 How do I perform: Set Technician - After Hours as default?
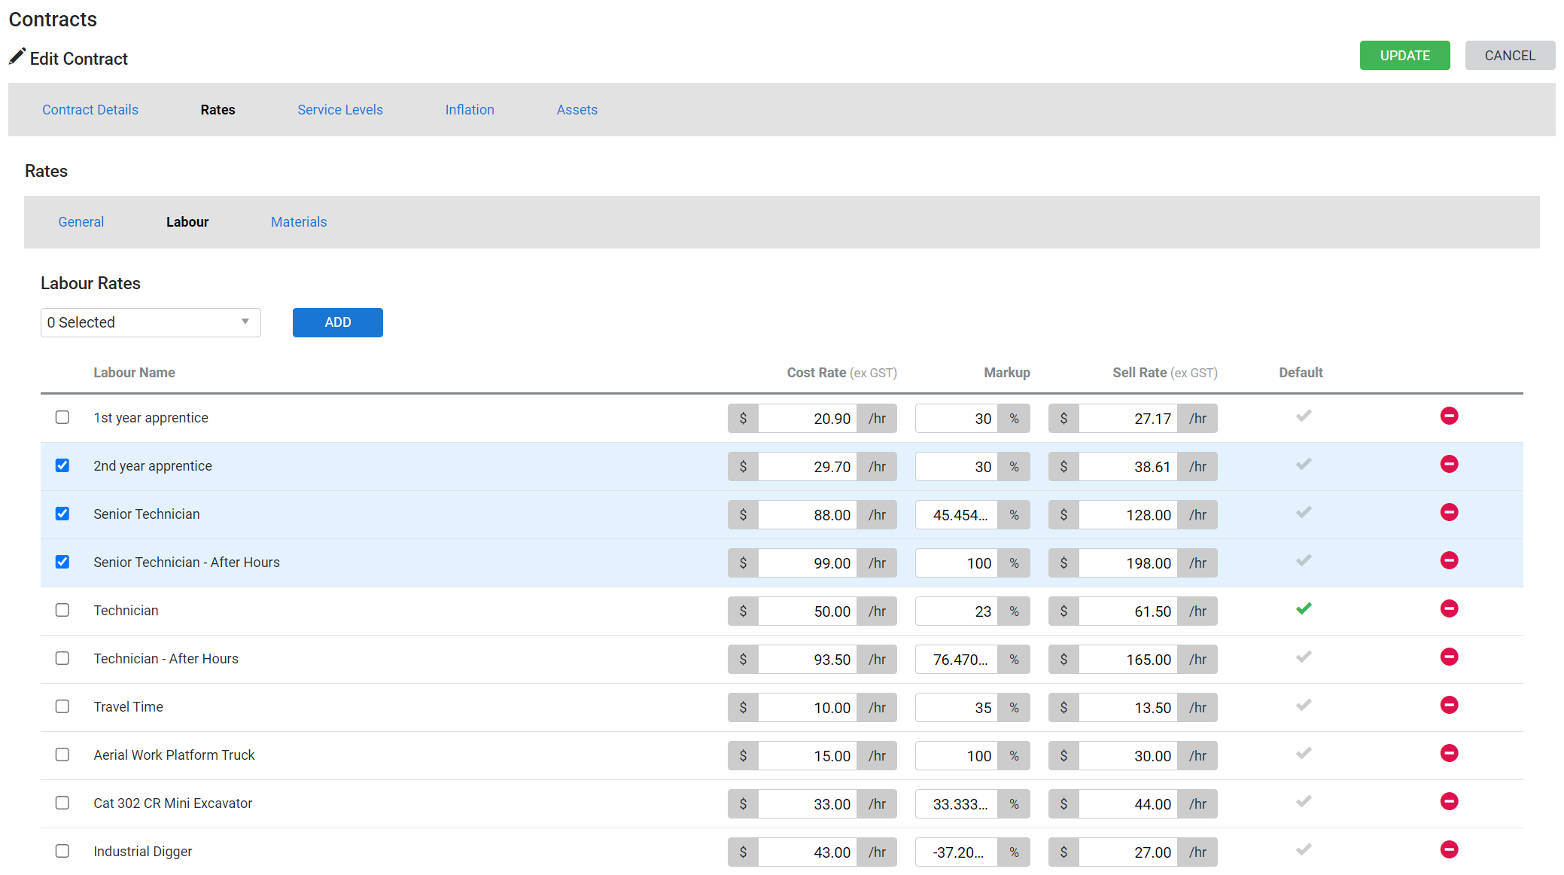1304,657
